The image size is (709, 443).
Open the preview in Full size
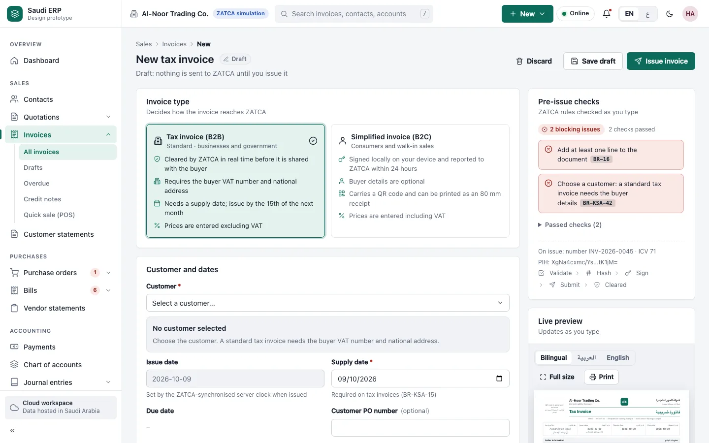[x=557, y=377]
